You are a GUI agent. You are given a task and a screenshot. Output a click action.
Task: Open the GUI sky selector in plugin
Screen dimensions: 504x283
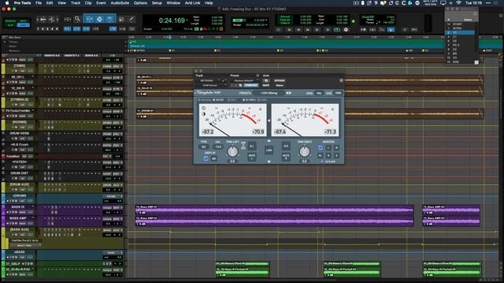(x=319, y=93)
